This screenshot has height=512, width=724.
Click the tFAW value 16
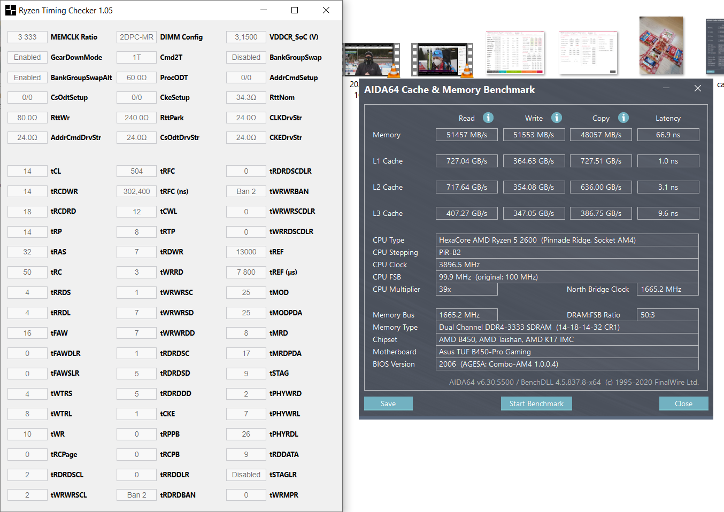[27, 333]
